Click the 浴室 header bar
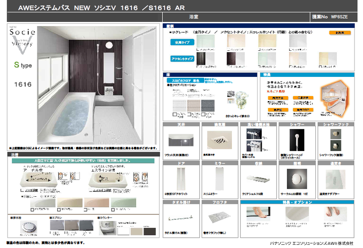The height and width of the screenshot is (248, 363). 236,17
